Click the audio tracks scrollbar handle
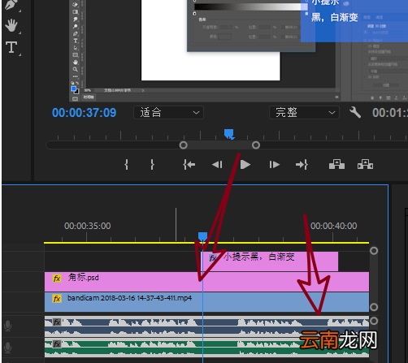The image size is (408, 363). [x=374, y=321]
